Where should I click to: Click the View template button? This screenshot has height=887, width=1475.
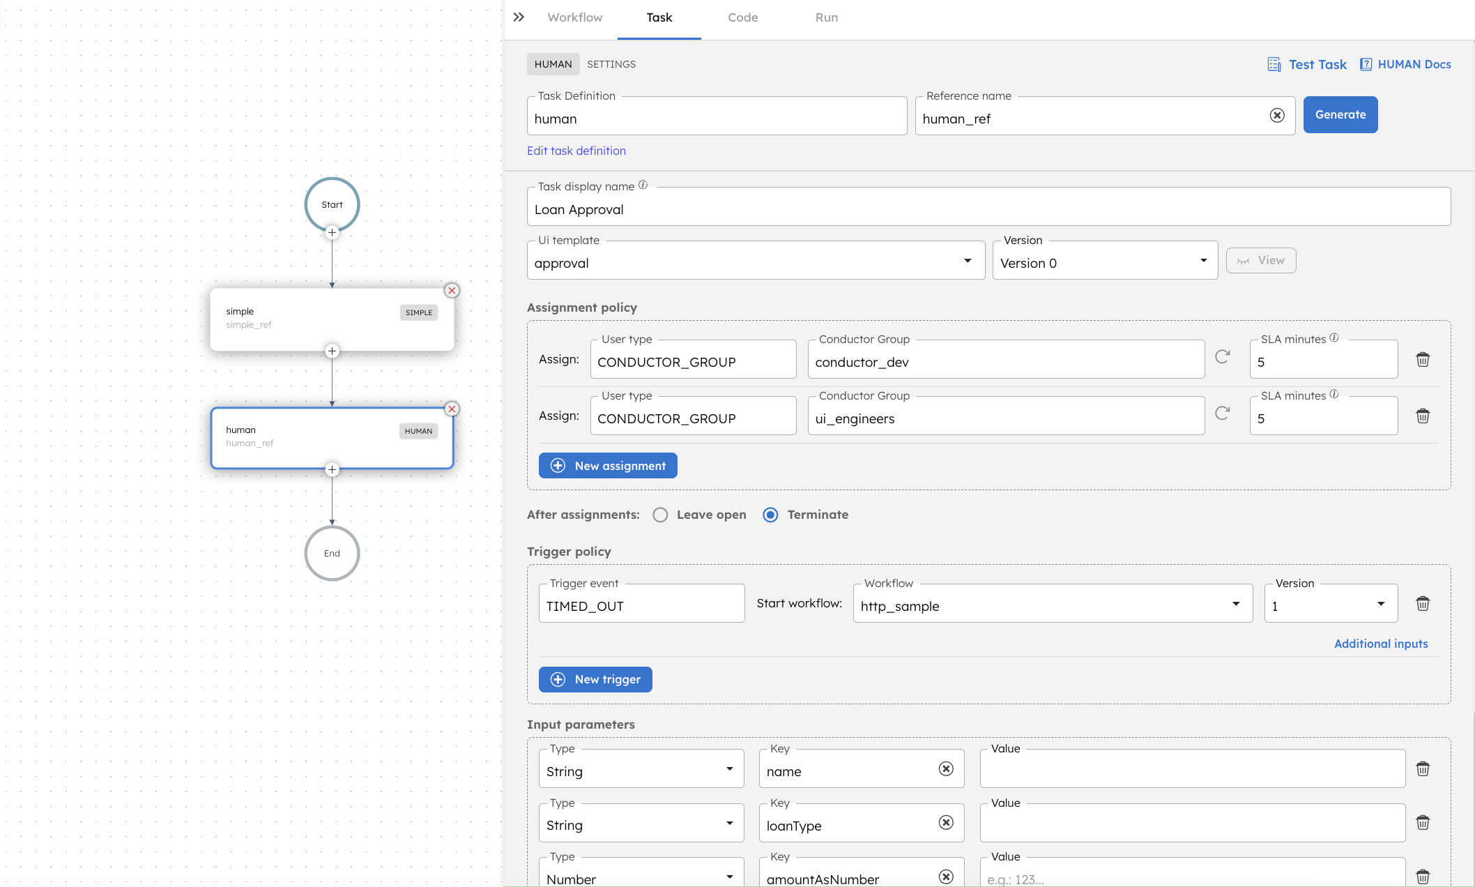[1261, 261]
